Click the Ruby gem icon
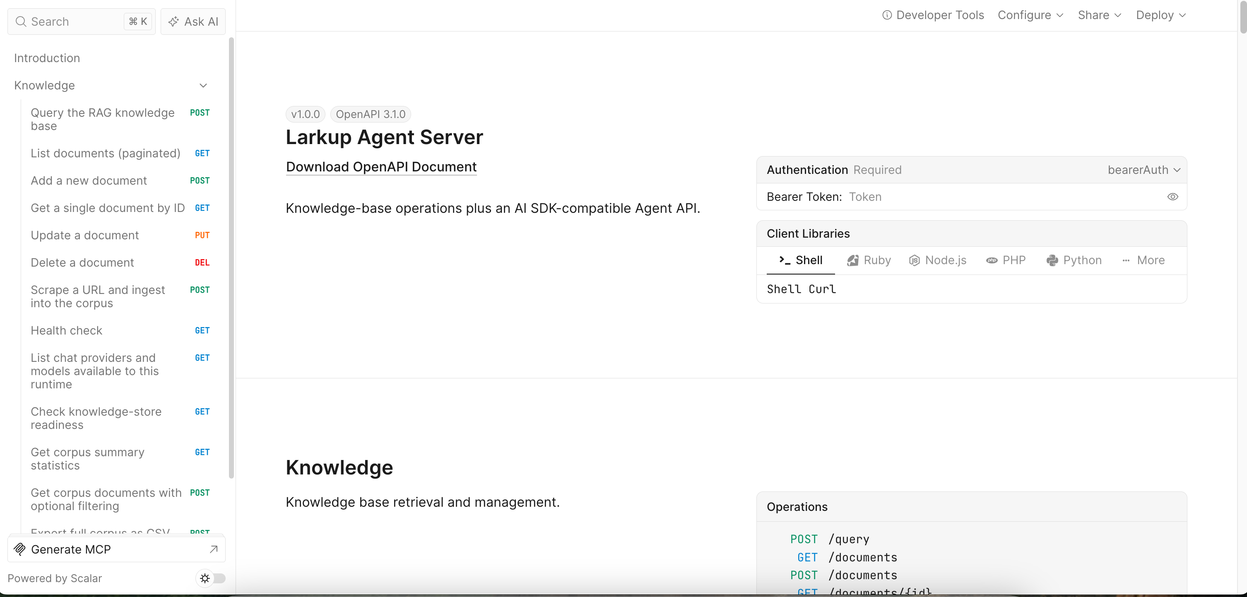Screen dimensions: 1247x597 point(852,260)
